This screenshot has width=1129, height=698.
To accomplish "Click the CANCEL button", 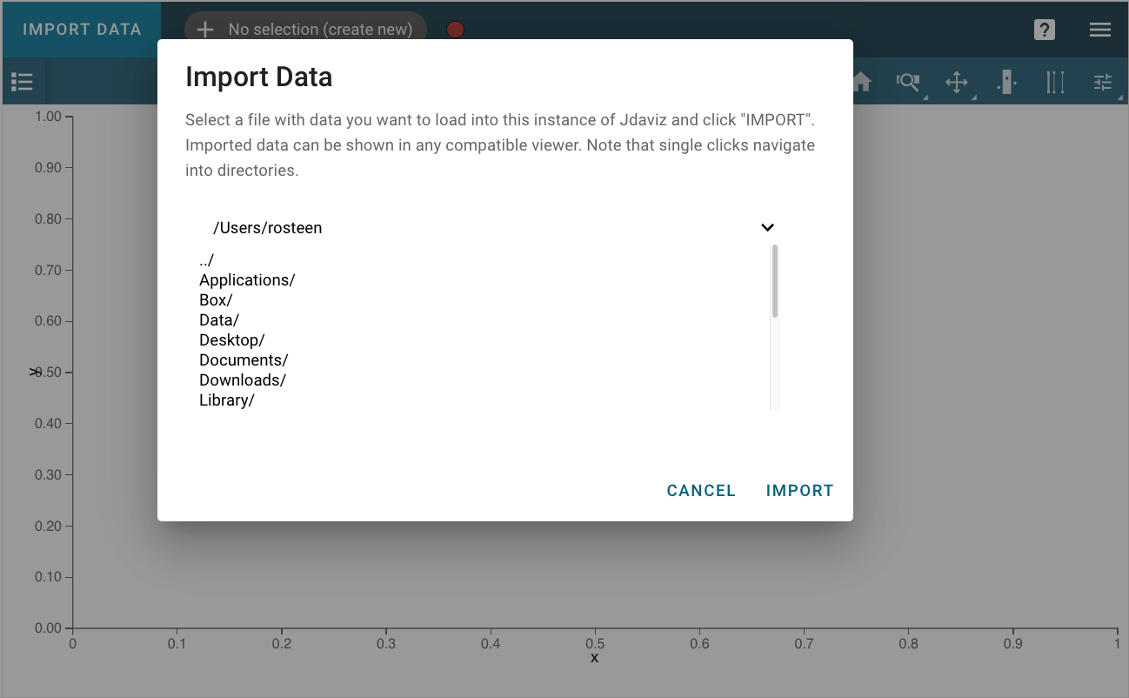I will [701, 491].
